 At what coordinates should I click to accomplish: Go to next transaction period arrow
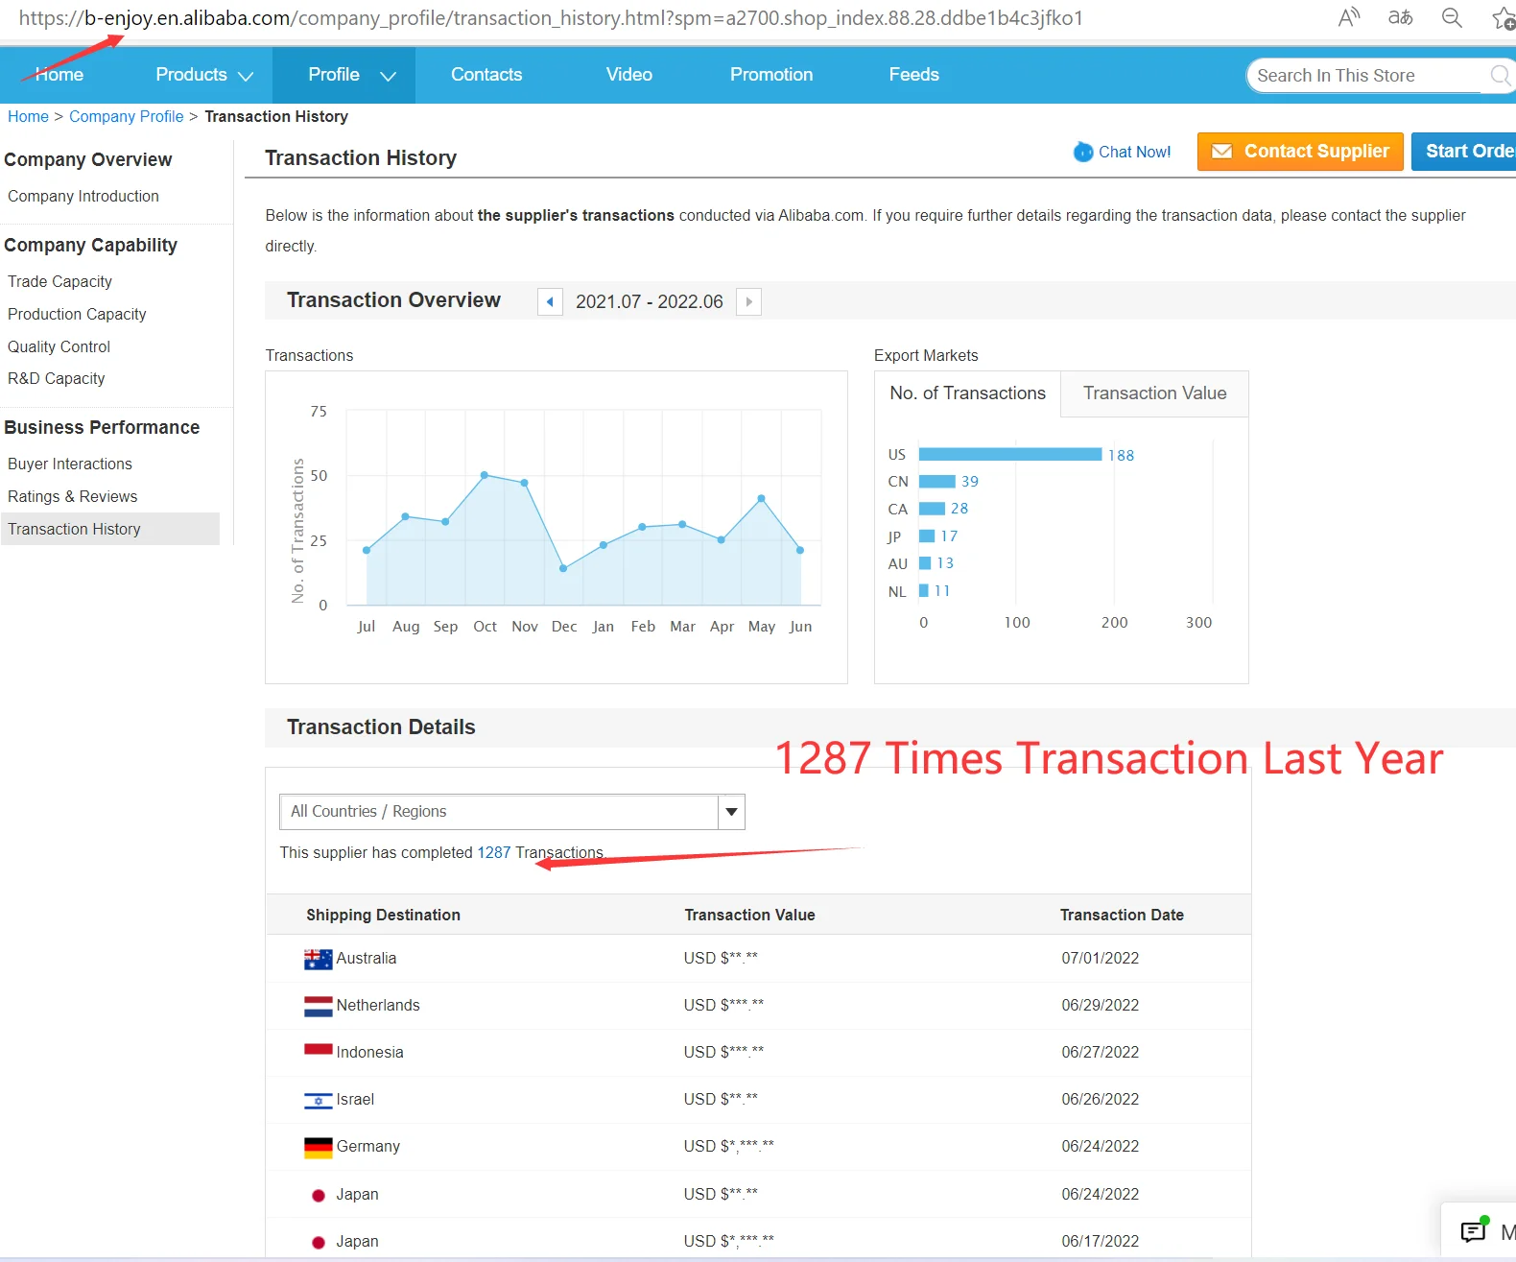point(748,301)
